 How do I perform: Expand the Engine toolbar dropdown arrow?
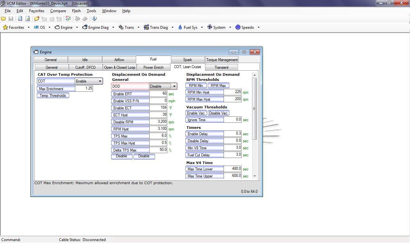coord(77,27)
